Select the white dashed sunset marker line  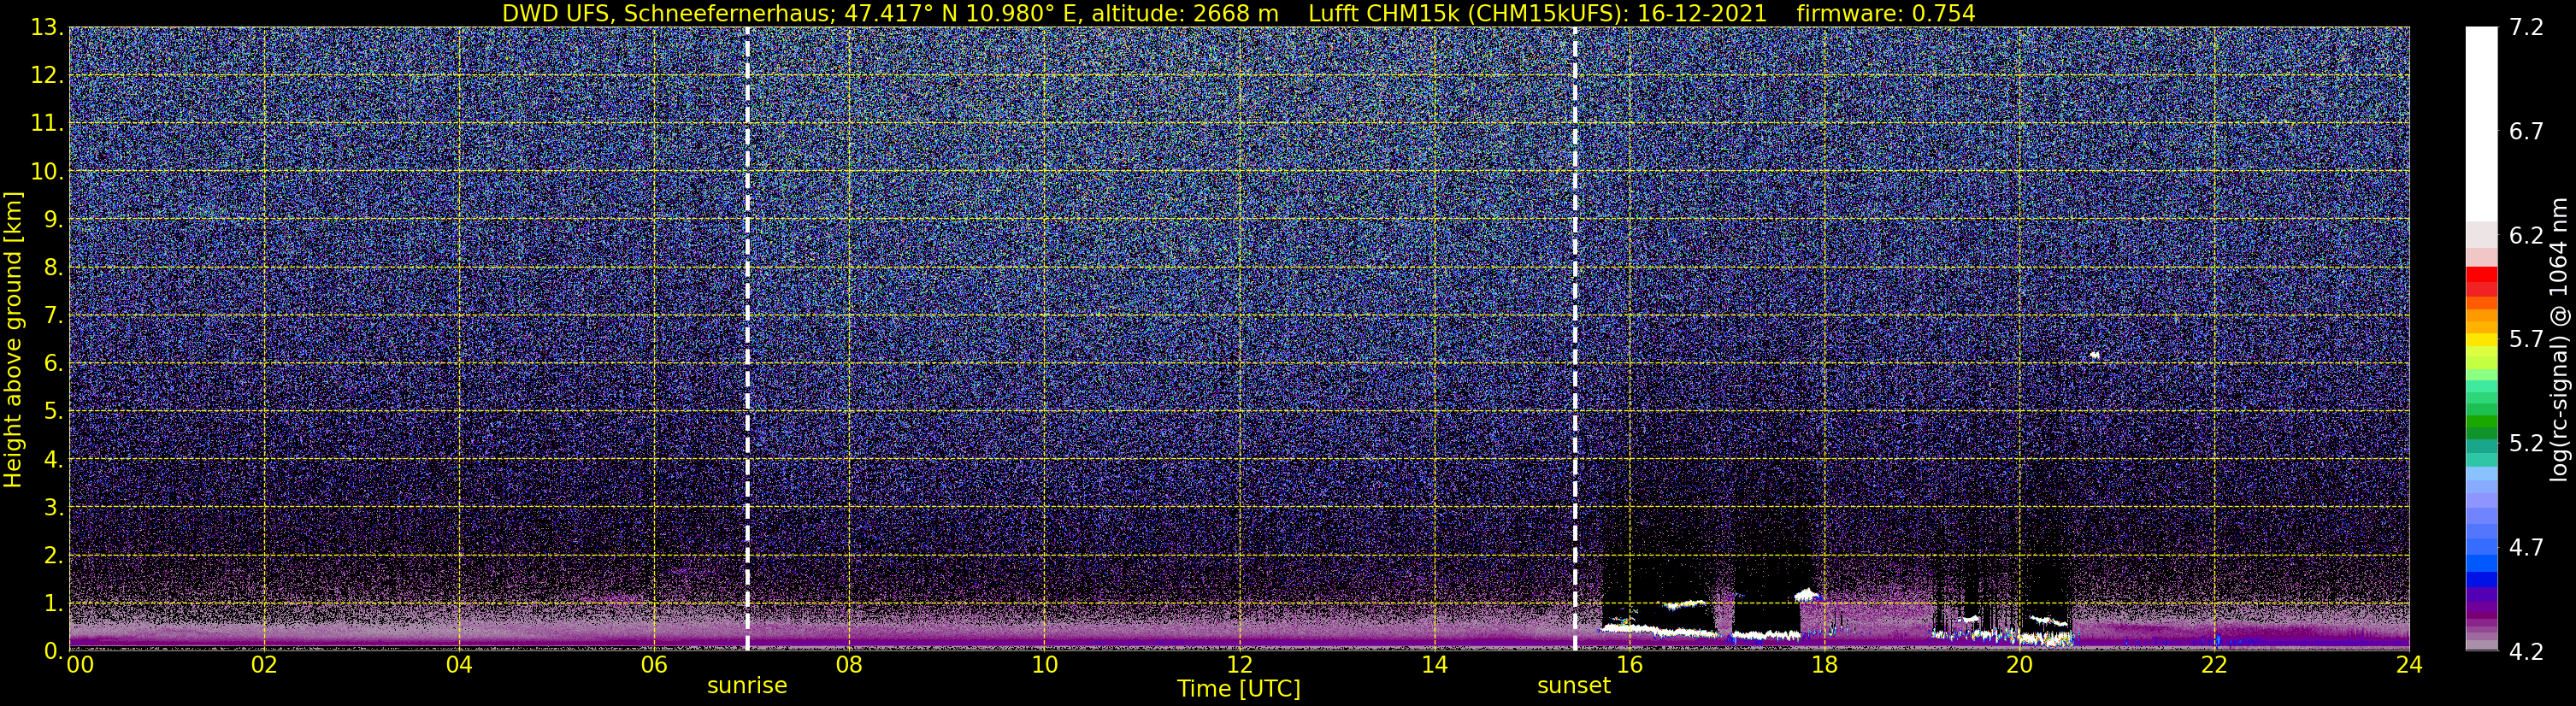pos(1575,339)
